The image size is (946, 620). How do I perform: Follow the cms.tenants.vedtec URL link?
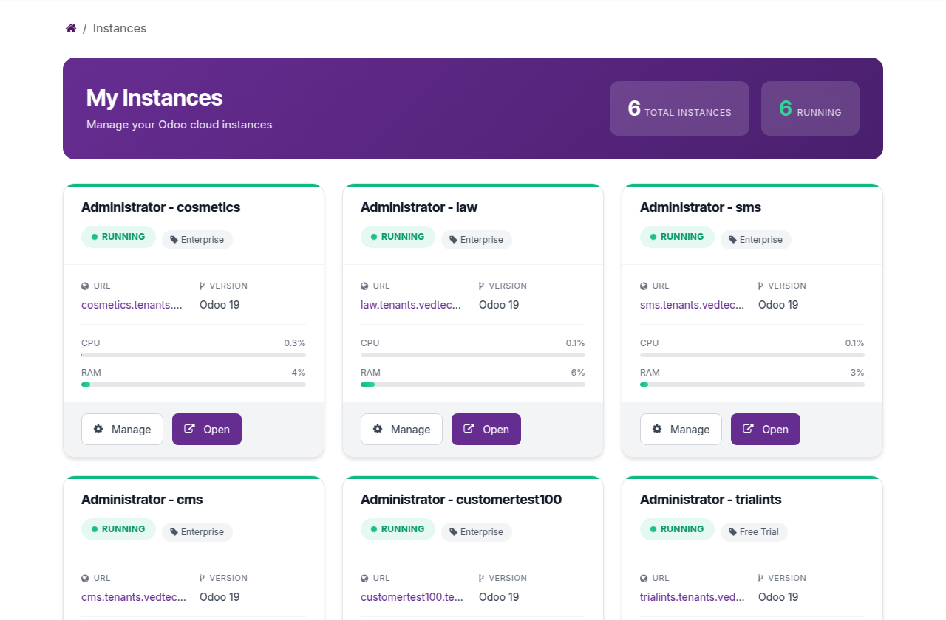click(134, 597)
